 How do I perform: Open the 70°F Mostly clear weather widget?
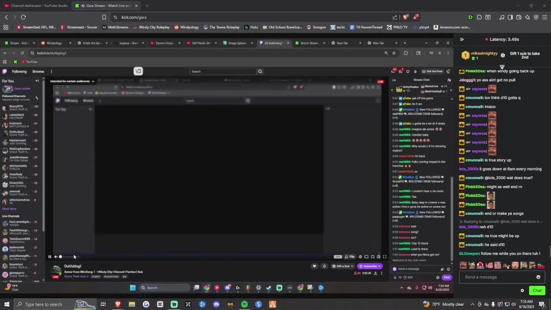coord(443,304)
